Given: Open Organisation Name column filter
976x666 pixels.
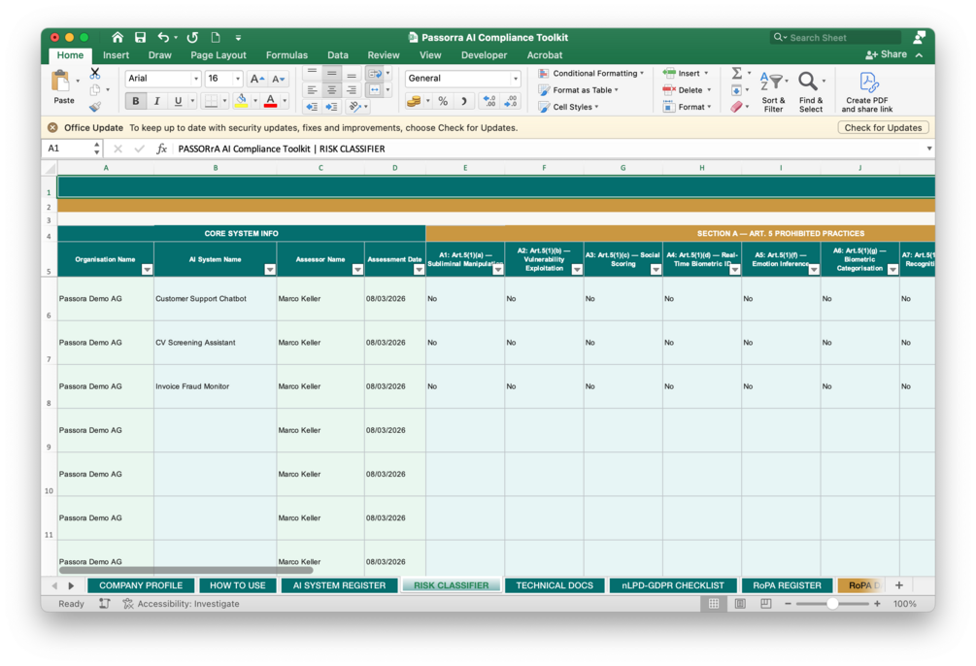Looking at the screenshot, I should 147,270.
